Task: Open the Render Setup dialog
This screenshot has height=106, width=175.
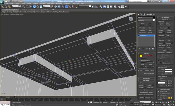Action: 119,7
